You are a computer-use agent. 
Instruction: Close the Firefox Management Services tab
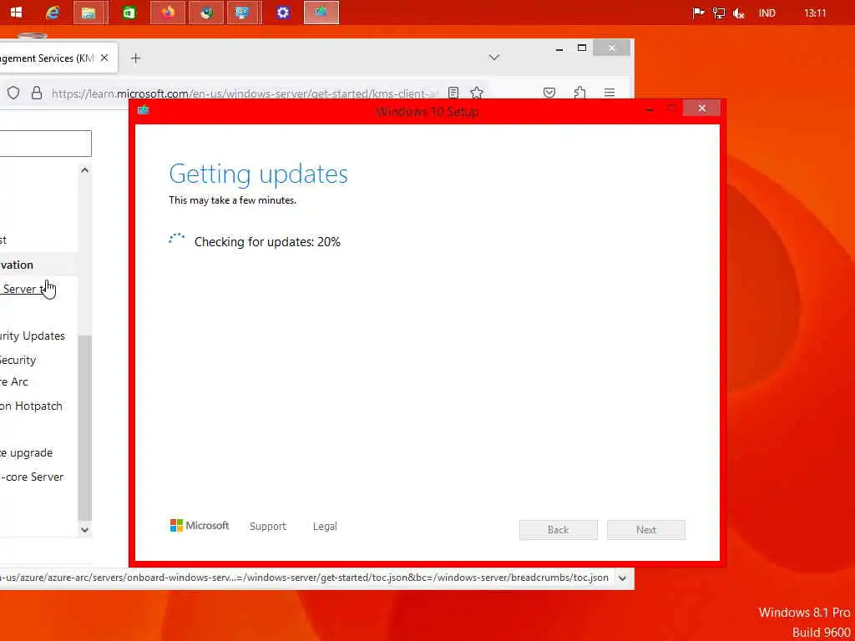click(x=104, y=58)
